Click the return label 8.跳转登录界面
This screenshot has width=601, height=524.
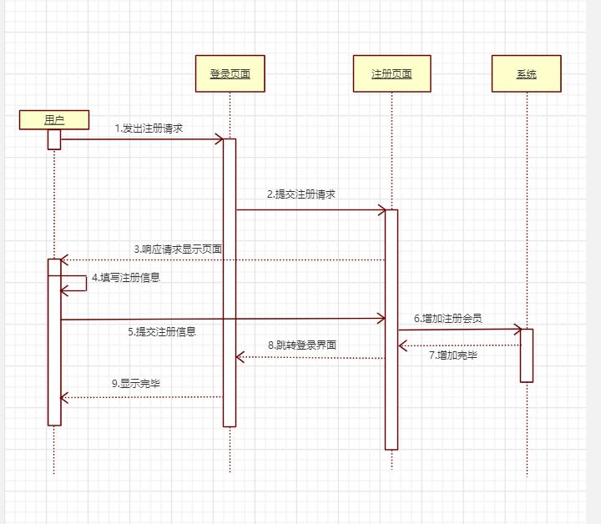click(x=302, y=345)
